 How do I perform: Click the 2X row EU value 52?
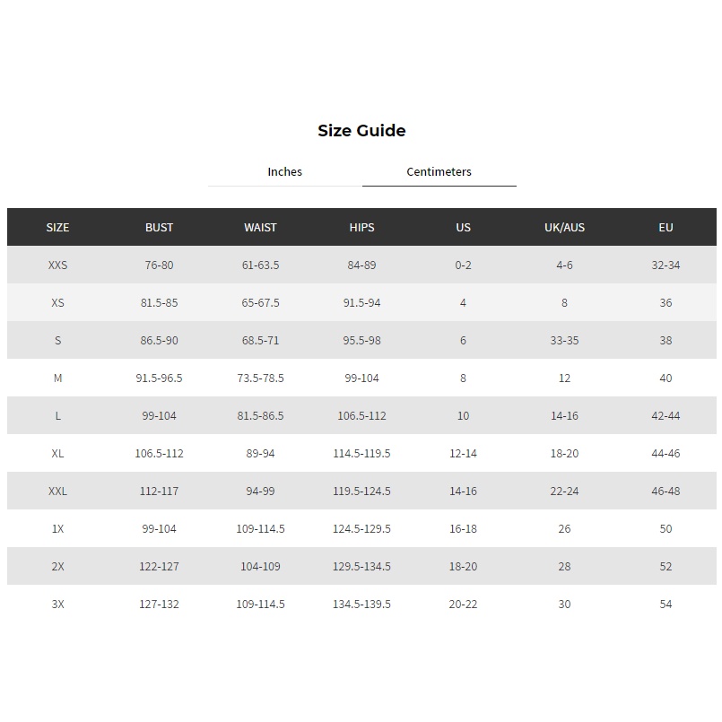click(x=665, y=566)
